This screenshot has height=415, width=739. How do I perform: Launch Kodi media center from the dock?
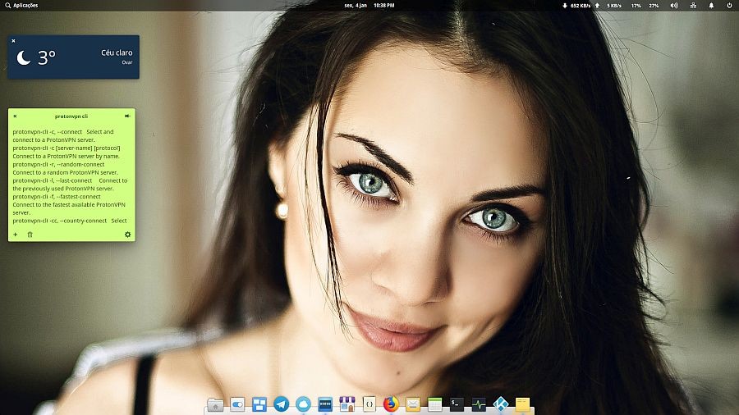[500, 404]
